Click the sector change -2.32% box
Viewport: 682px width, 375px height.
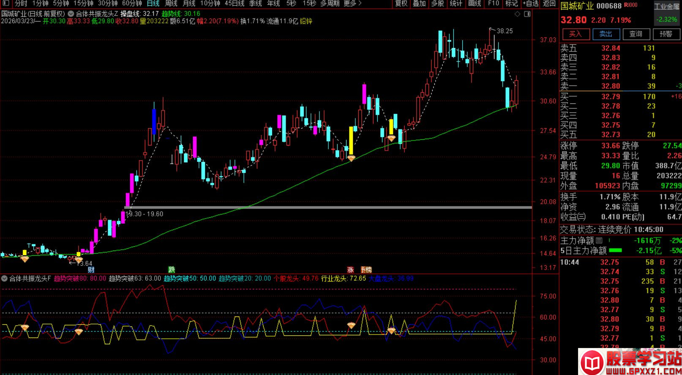[667, 19]
